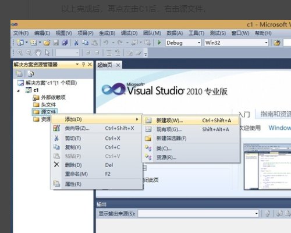Select 资源(R)... in the submenu
The image size is (291, 233).
[191, 157]
